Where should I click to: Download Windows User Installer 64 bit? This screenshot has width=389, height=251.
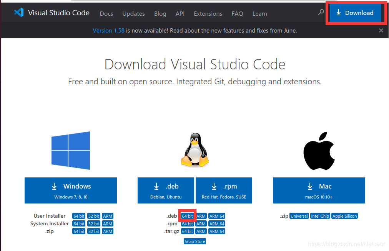(x=79, y=216)
